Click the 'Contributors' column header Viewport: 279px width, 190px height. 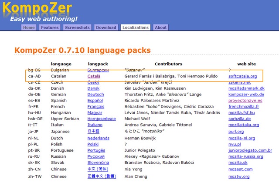(x=169, y=64)
